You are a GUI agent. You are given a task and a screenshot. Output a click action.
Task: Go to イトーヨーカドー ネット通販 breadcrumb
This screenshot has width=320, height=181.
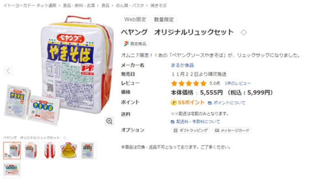pos(30,6)
